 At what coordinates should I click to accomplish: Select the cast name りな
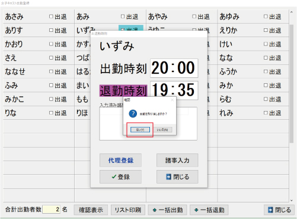pos(11,113)
